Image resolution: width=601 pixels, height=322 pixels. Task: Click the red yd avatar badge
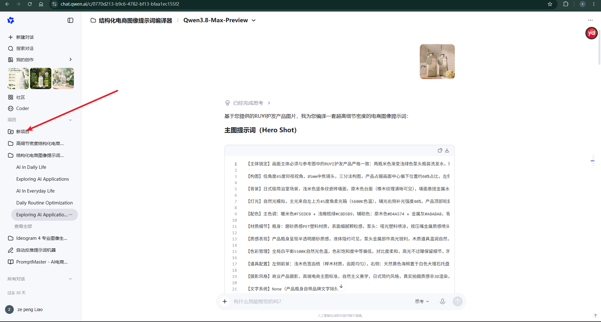591,33
